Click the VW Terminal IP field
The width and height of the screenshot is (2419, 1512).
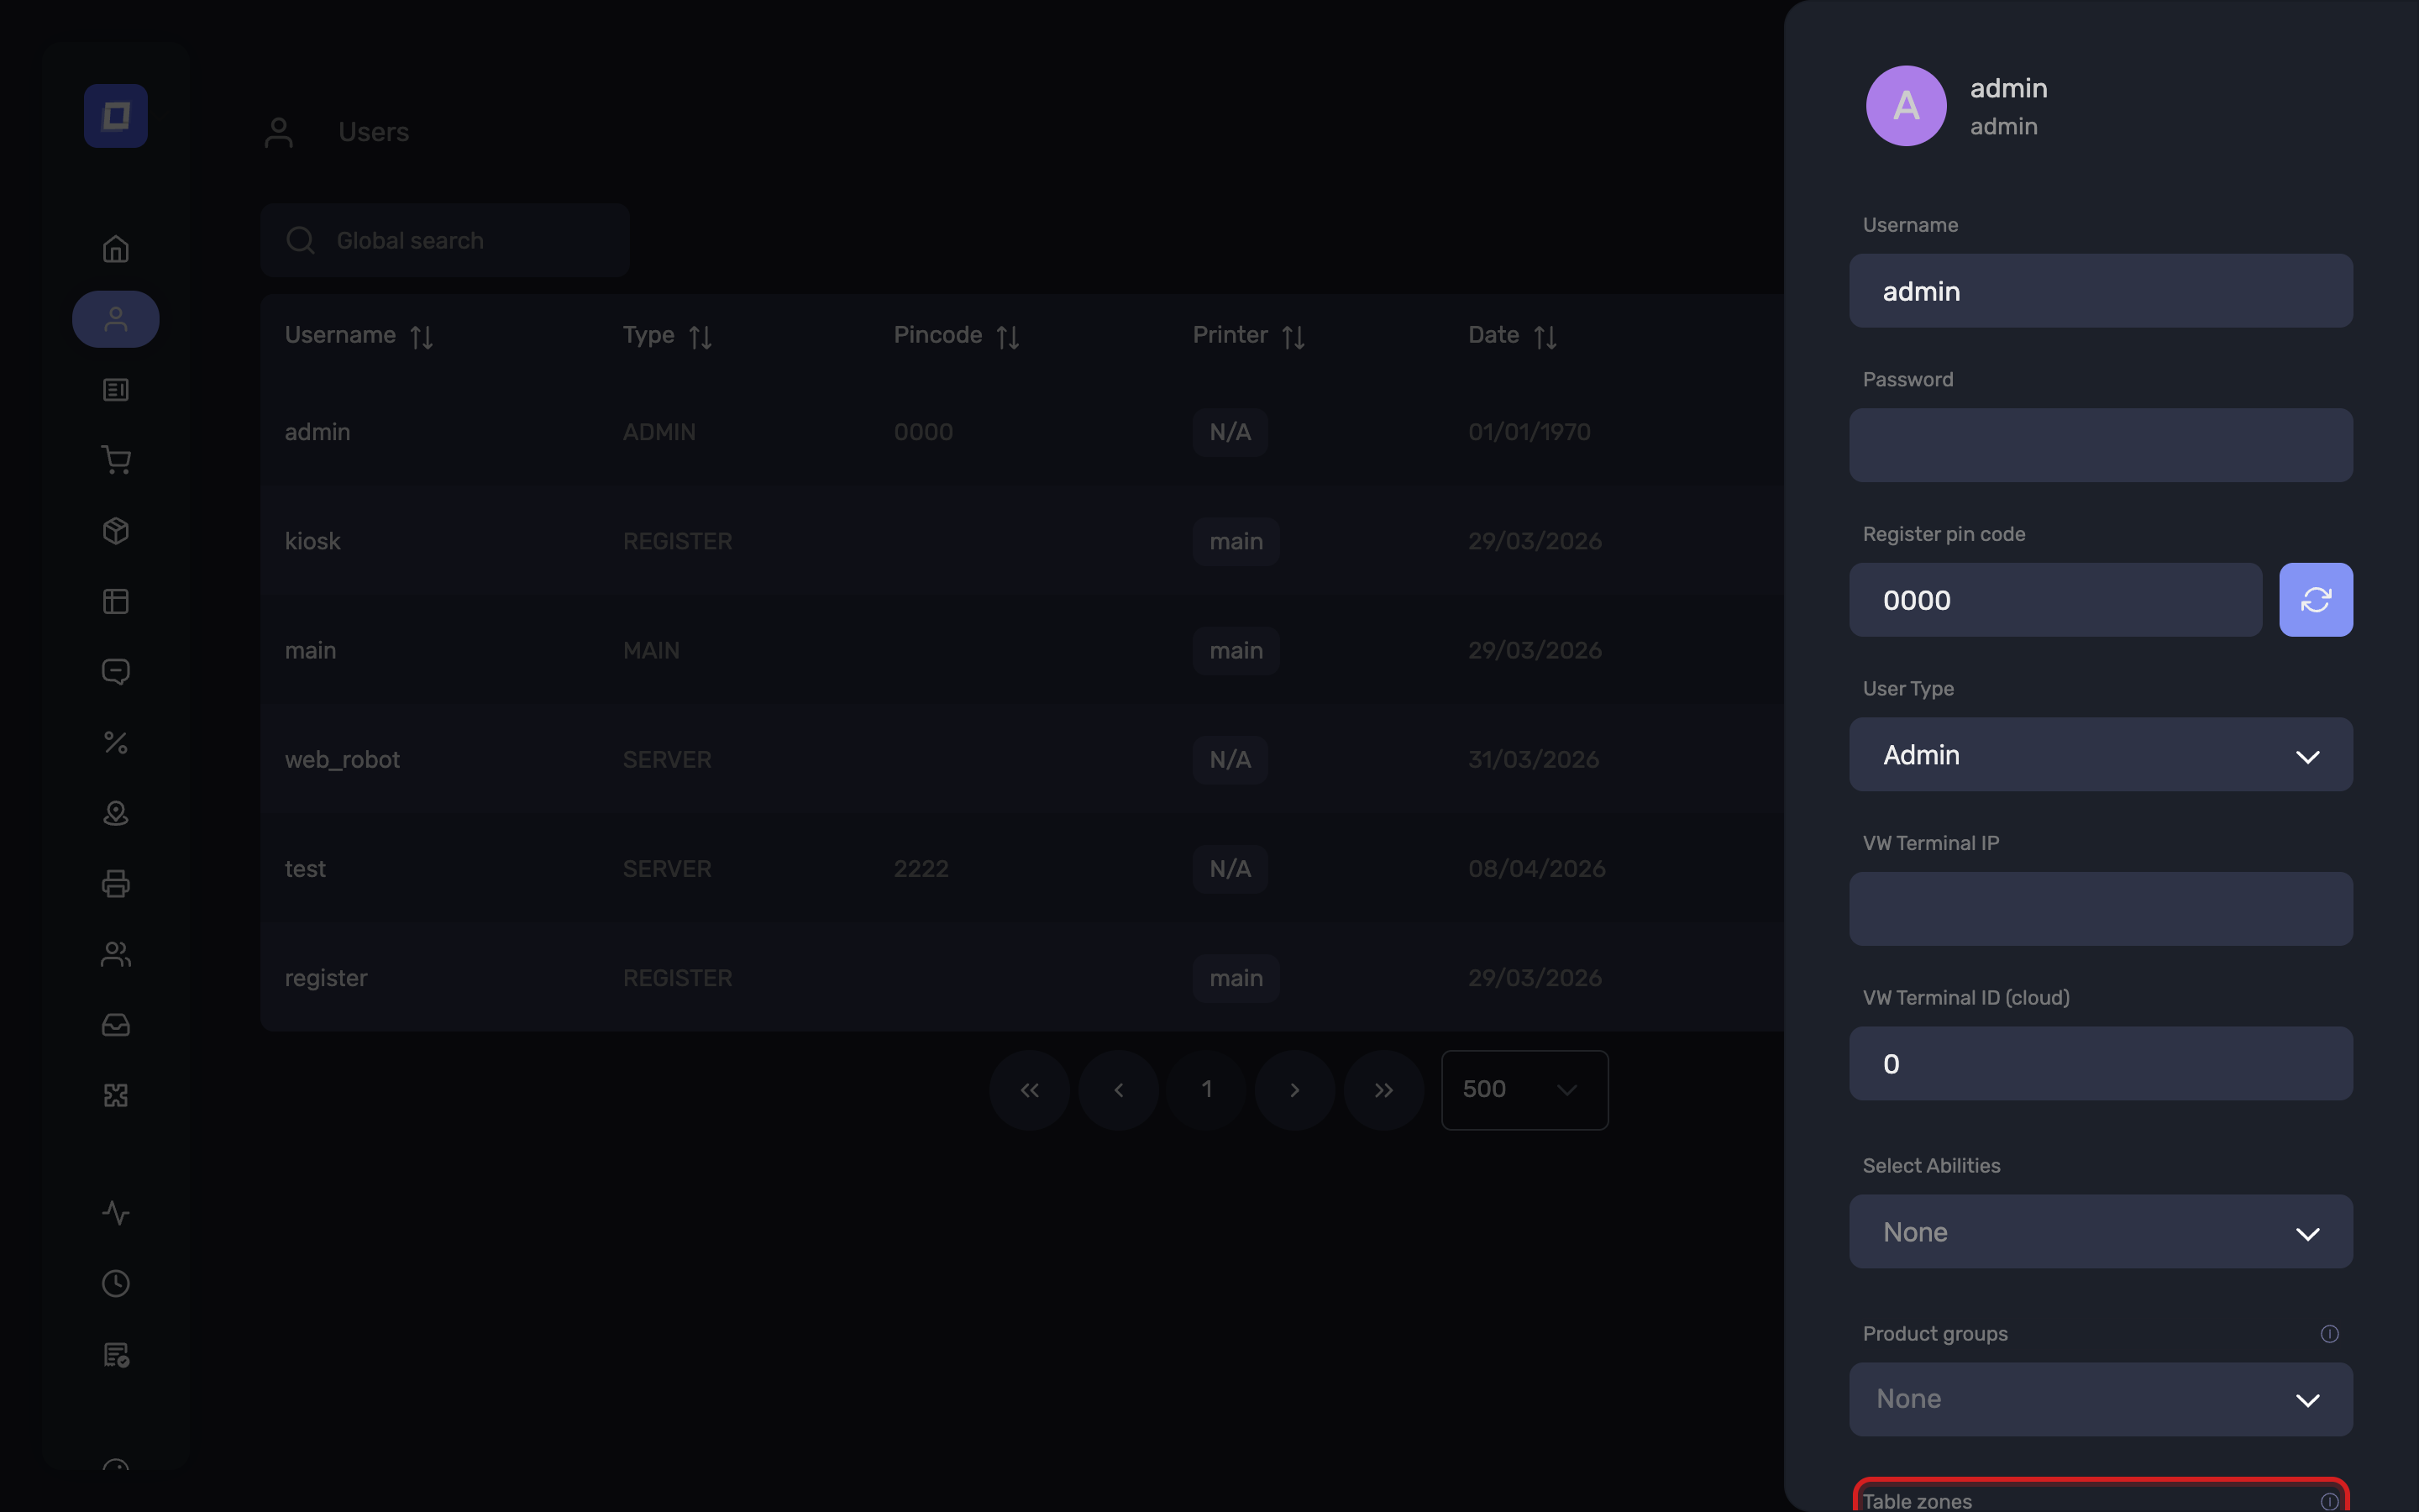2100,909
